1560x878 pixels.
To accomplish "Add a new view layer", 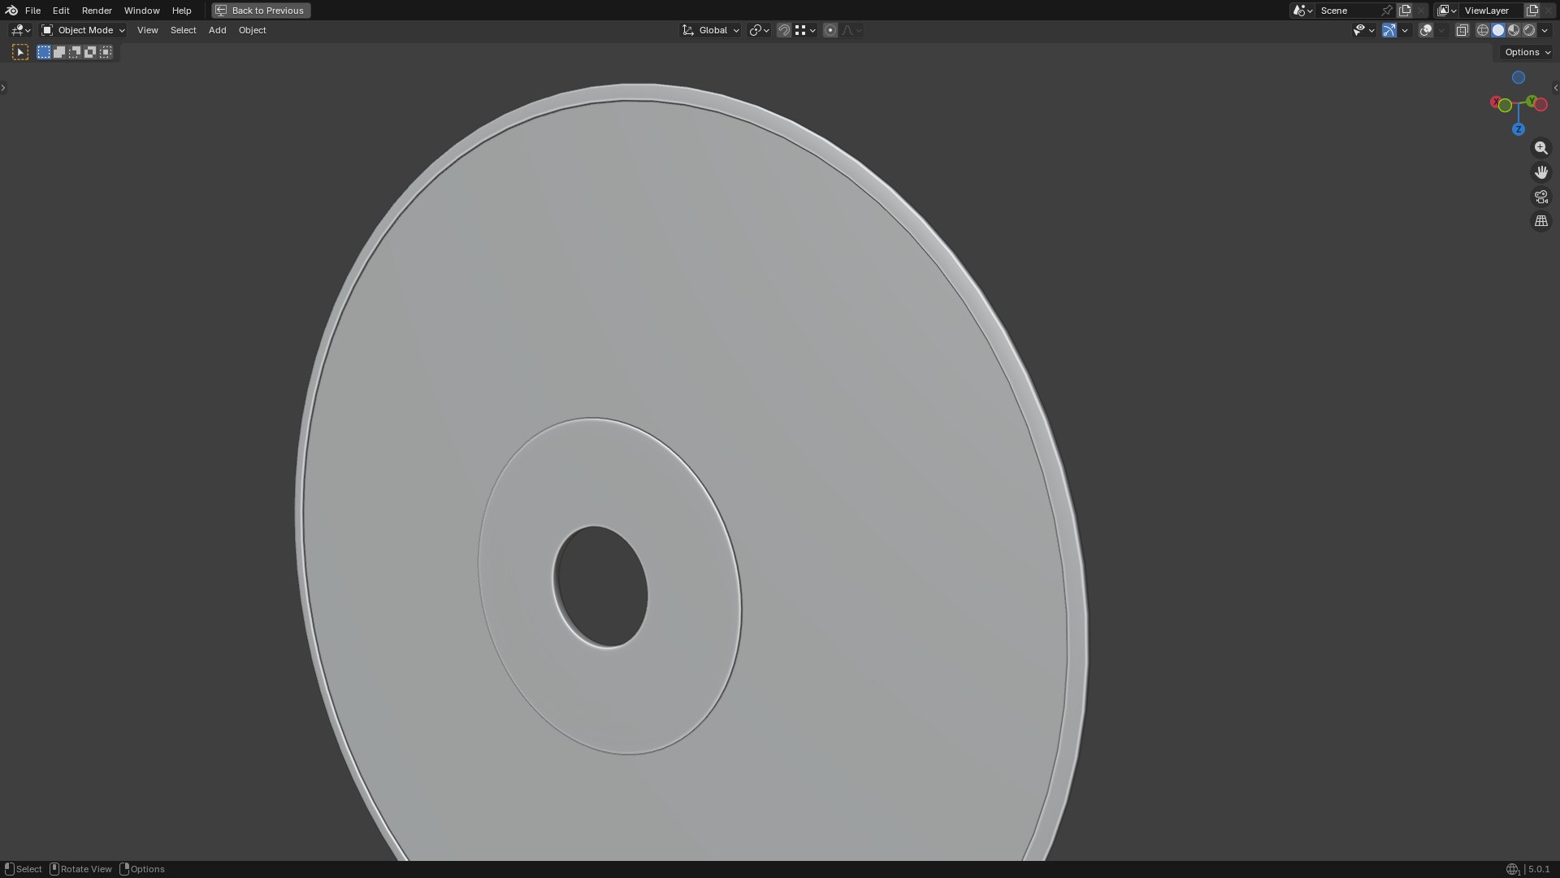I will pos(1532,11).
